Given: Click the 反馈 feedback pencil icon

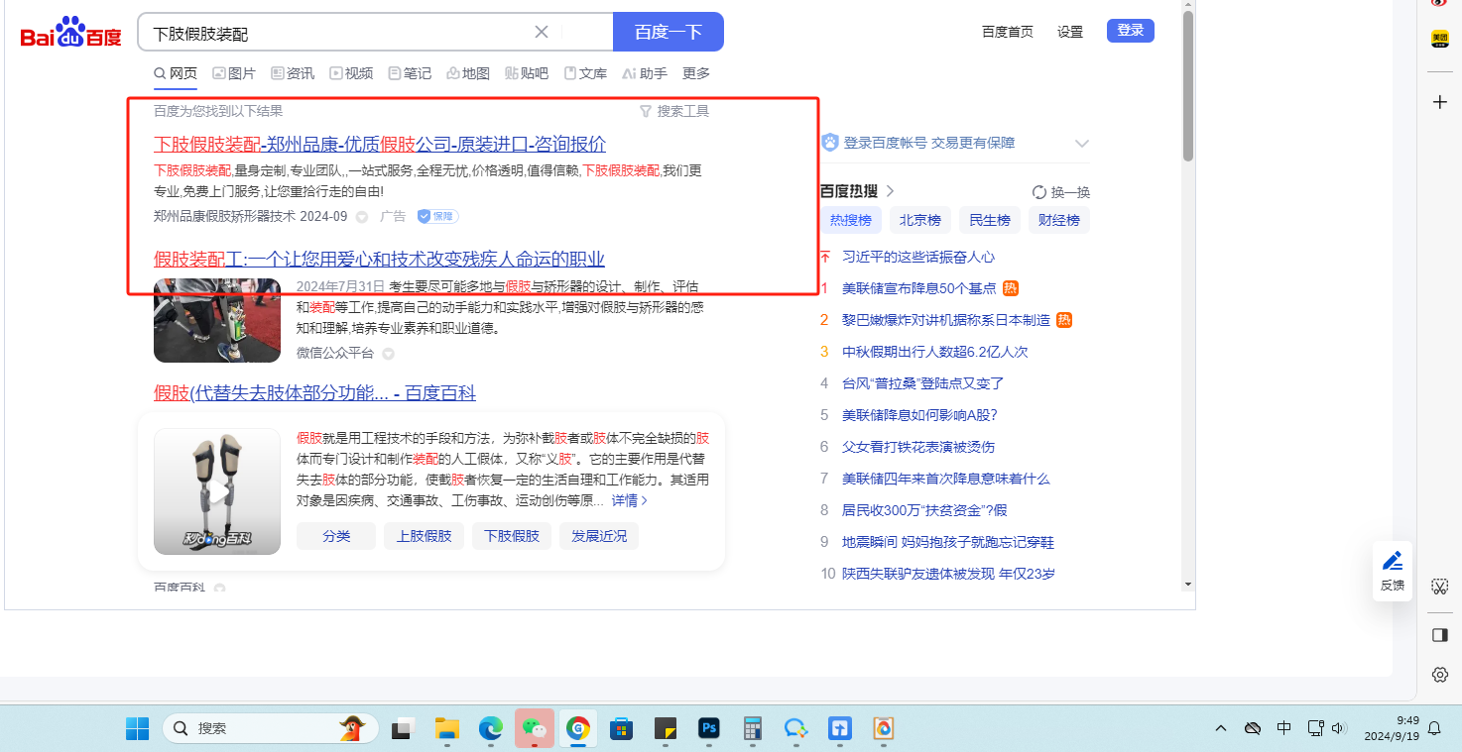Looking at the screenshot, I should pyautogui.click(x=1393, y=562).
